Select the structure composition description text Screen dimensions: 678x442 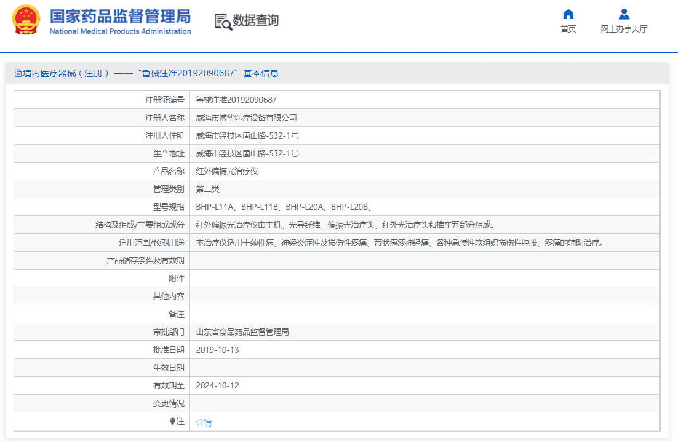(346, 225)
